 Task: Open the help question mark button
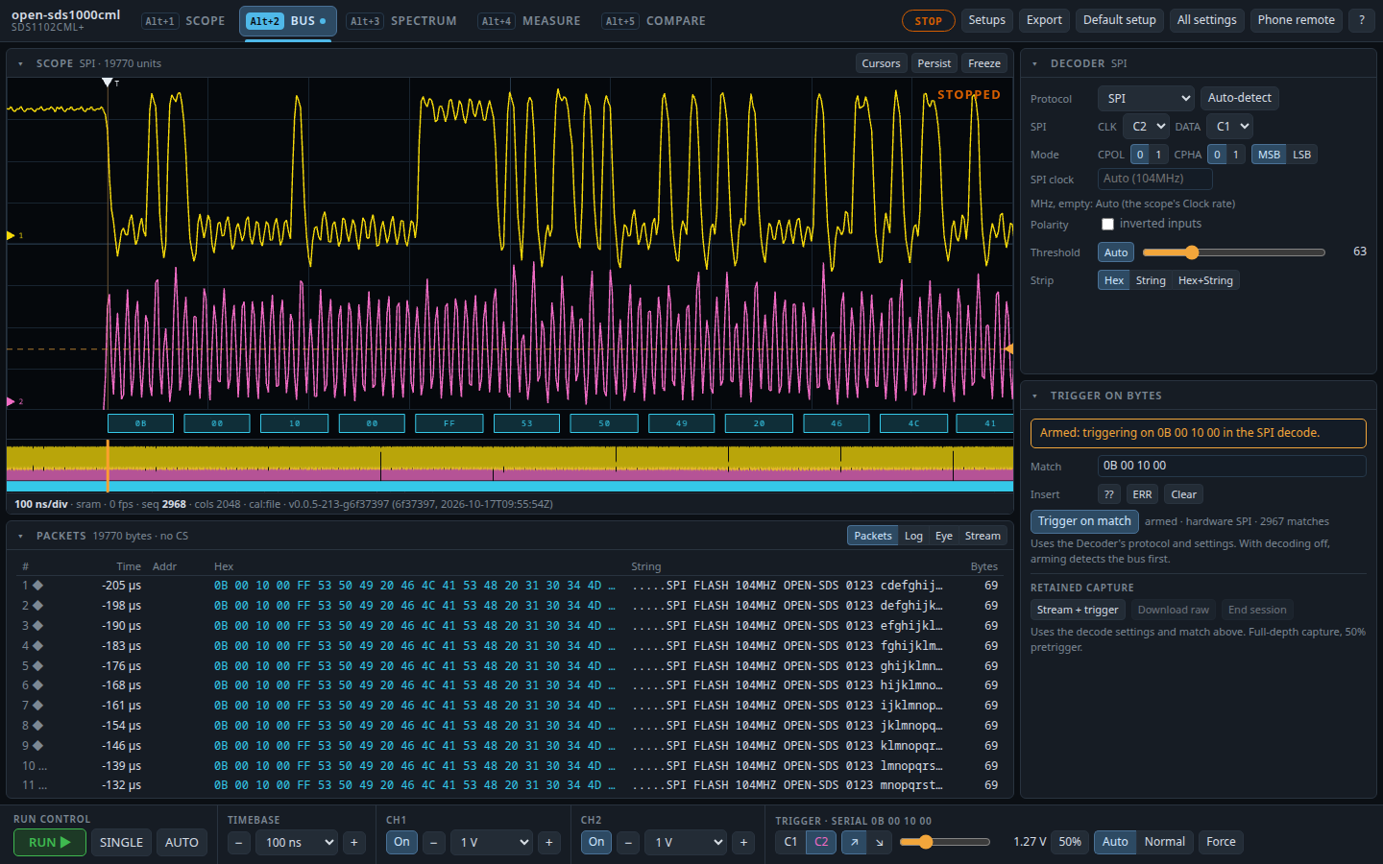click(x=1361, y=20)
